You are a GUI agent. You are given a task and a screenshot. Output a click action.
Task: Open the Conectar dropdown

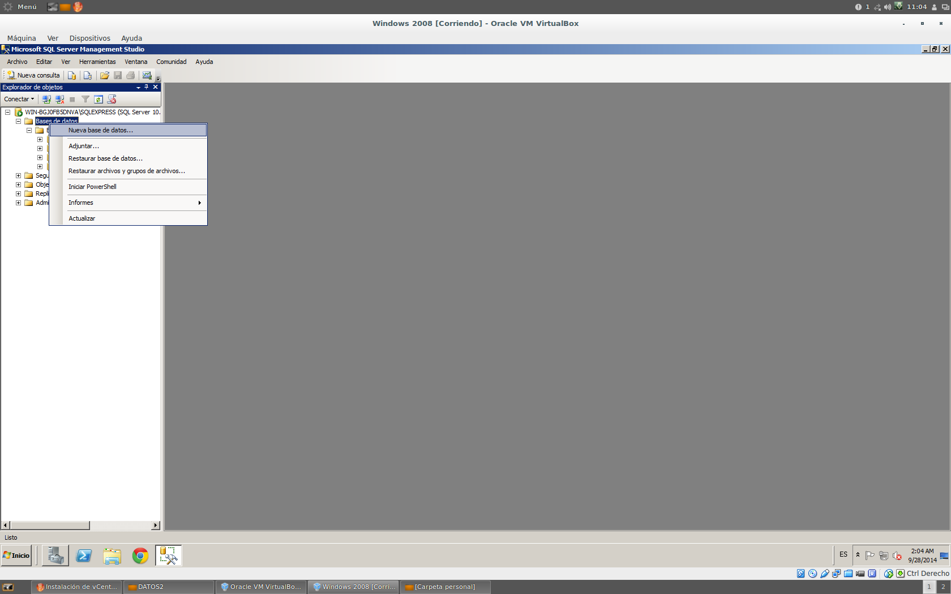[x=19, y=99]
